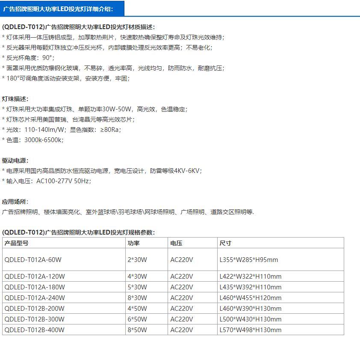The width and height of the screenshot is (360, 348).
Task: Click the QDLED-T012A-240W model cell
Action: pyautogui.click(x=64, y=297)
